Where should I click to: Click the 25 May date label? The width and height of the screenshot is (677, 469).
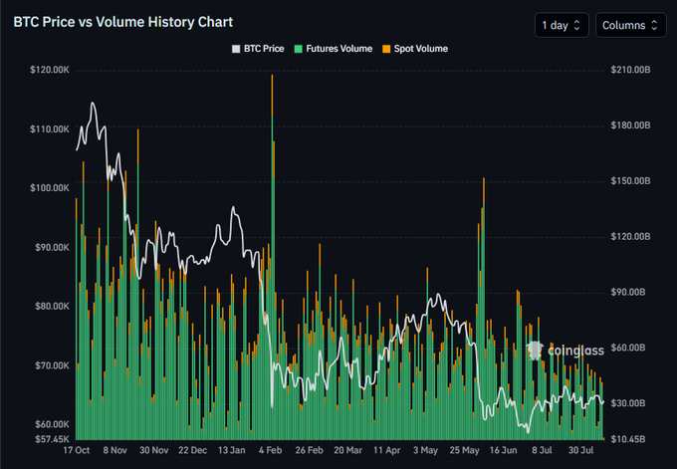464,450
